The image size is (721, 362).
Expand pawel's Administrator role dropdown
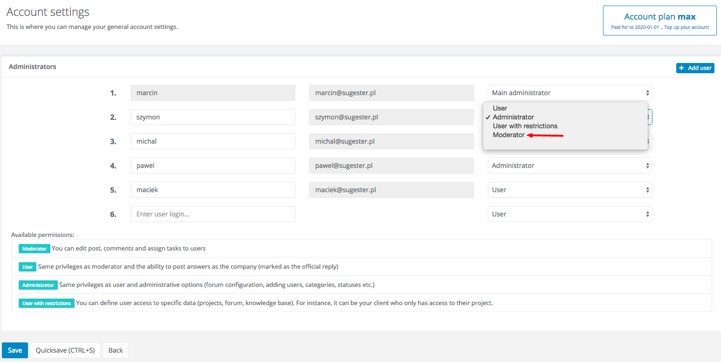pos(569,166)
